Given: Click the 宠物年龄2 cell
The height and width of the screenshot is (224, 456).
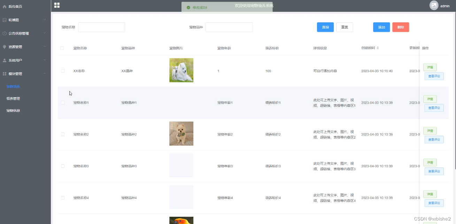Looking at the screenshot, I should pos(225,134).
